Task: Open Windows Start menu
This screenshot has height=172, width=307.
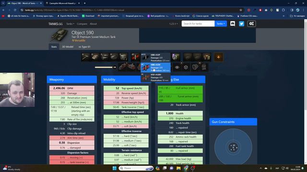Action: pos(114,168)
